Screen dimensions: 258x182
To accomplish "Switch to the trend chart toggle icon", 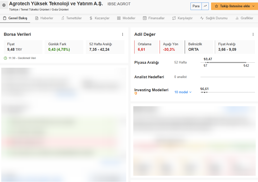I will [205, 6].
